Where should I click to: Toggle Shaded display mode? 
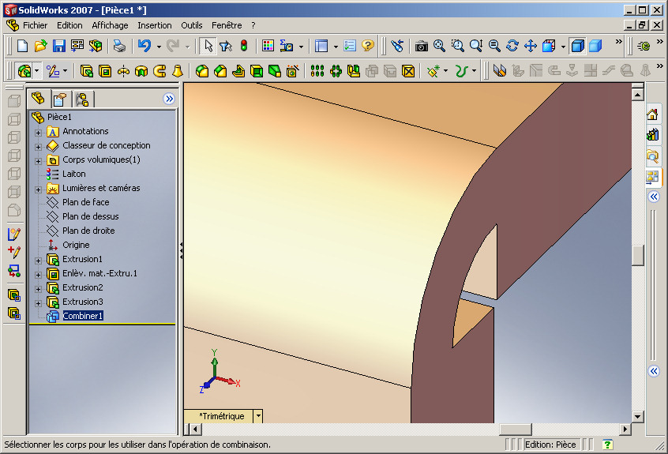pyautogui.click(x=595, y=46)
